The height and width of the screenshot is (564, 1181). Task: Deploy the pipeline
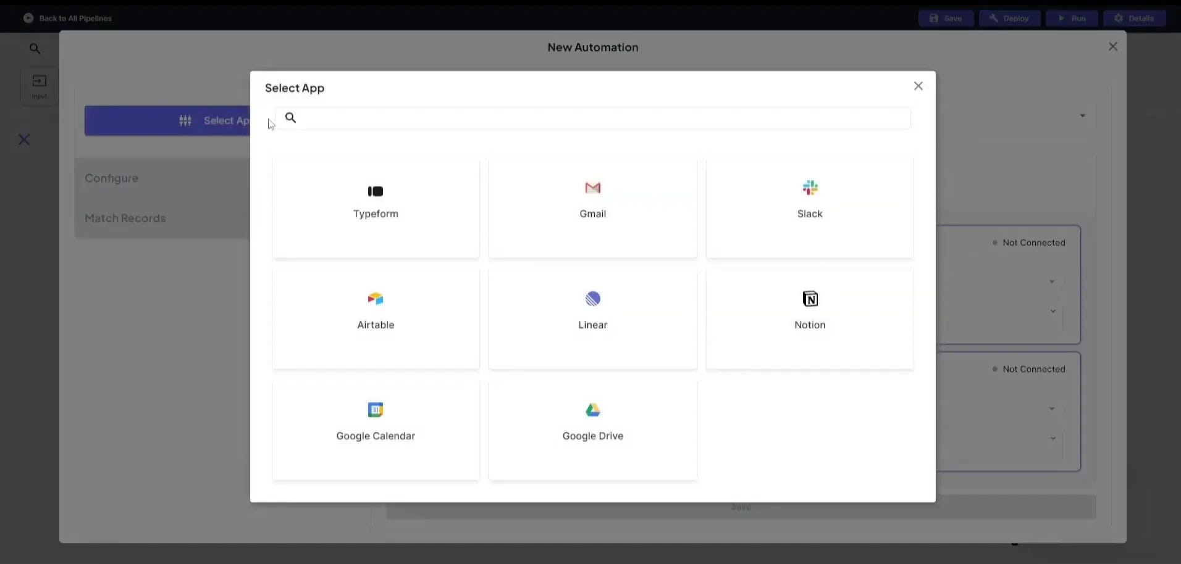(1008, 18)
